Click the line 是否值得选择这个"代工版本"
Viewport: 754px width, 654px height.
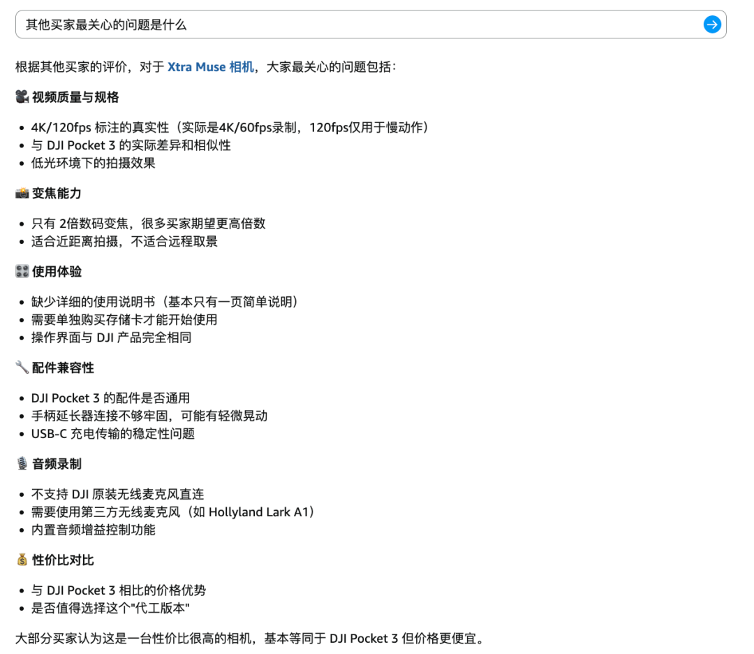(x=110, y=609)
